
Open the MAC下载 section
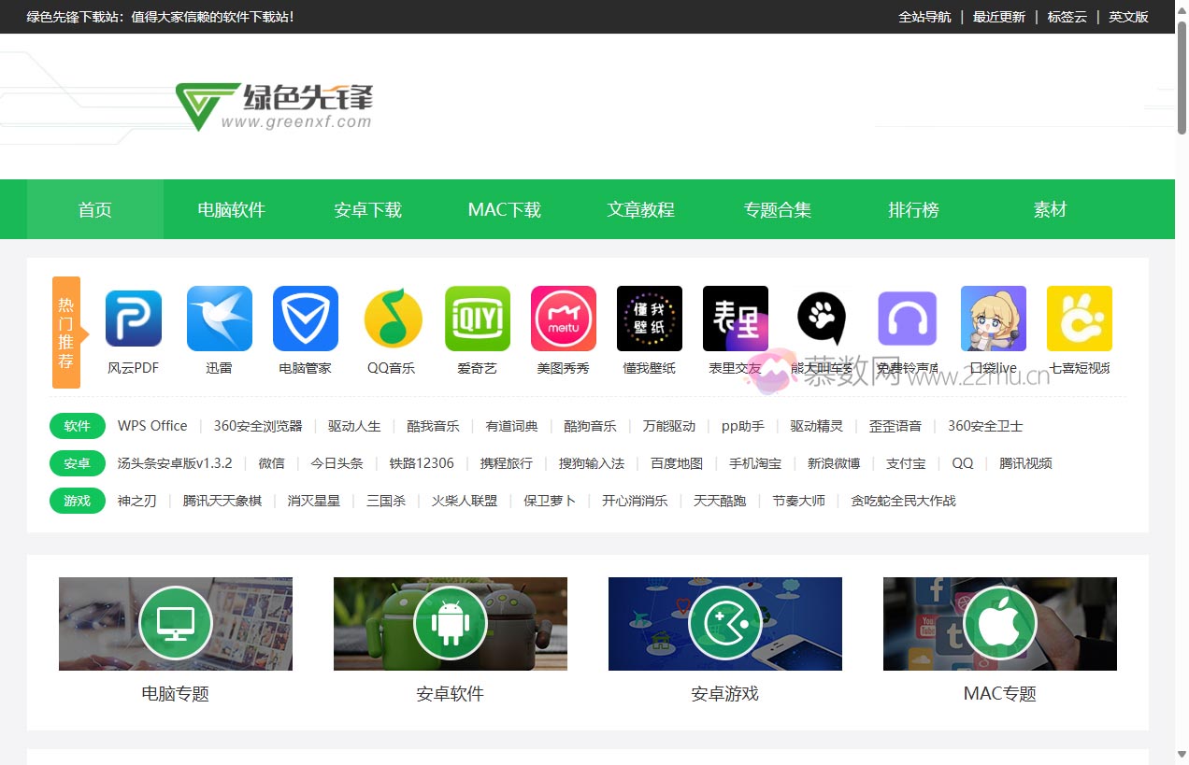504,209
